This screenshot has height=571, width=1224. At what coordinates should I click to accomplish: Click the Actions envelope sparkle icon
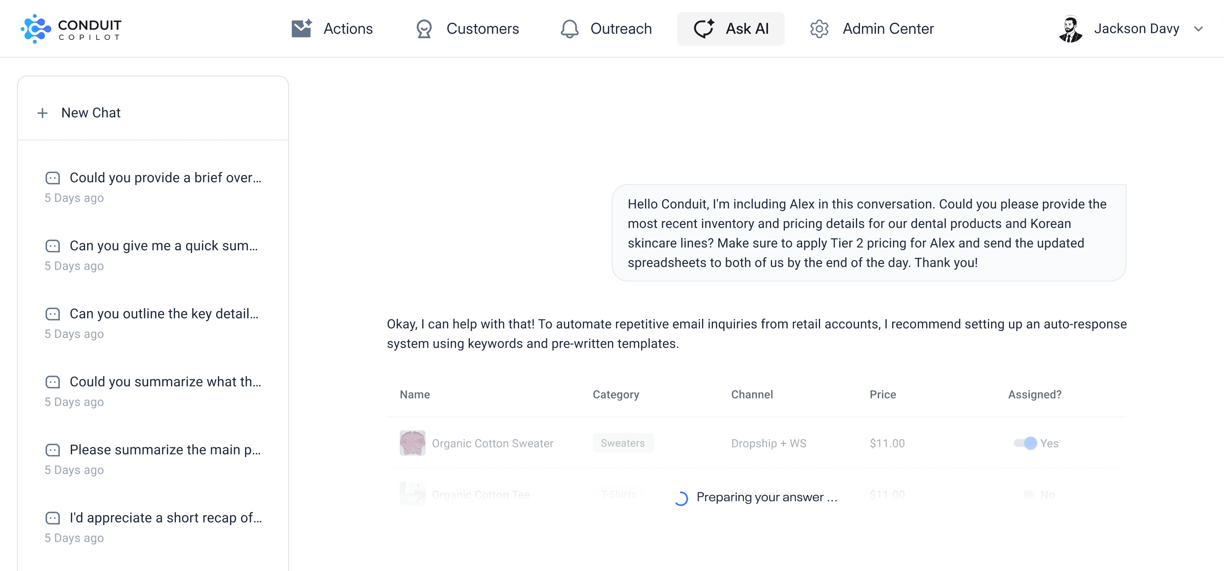[x=302, y=28]
